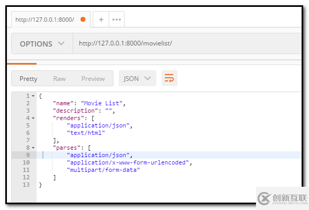
Task: Select the http://127.0.0.1:8000/ request tab
Action: [x=51, y=20]
